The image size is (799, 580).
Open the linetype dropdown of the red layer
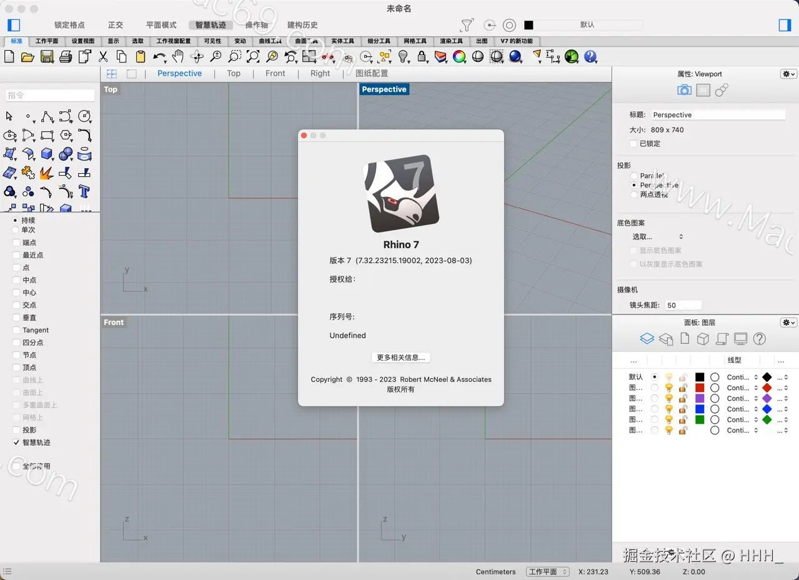pos(742,388)
